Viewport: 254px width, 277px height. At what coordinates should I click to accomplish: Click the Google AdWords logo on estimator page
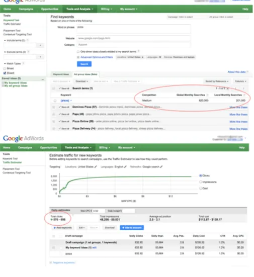[23, 138]
